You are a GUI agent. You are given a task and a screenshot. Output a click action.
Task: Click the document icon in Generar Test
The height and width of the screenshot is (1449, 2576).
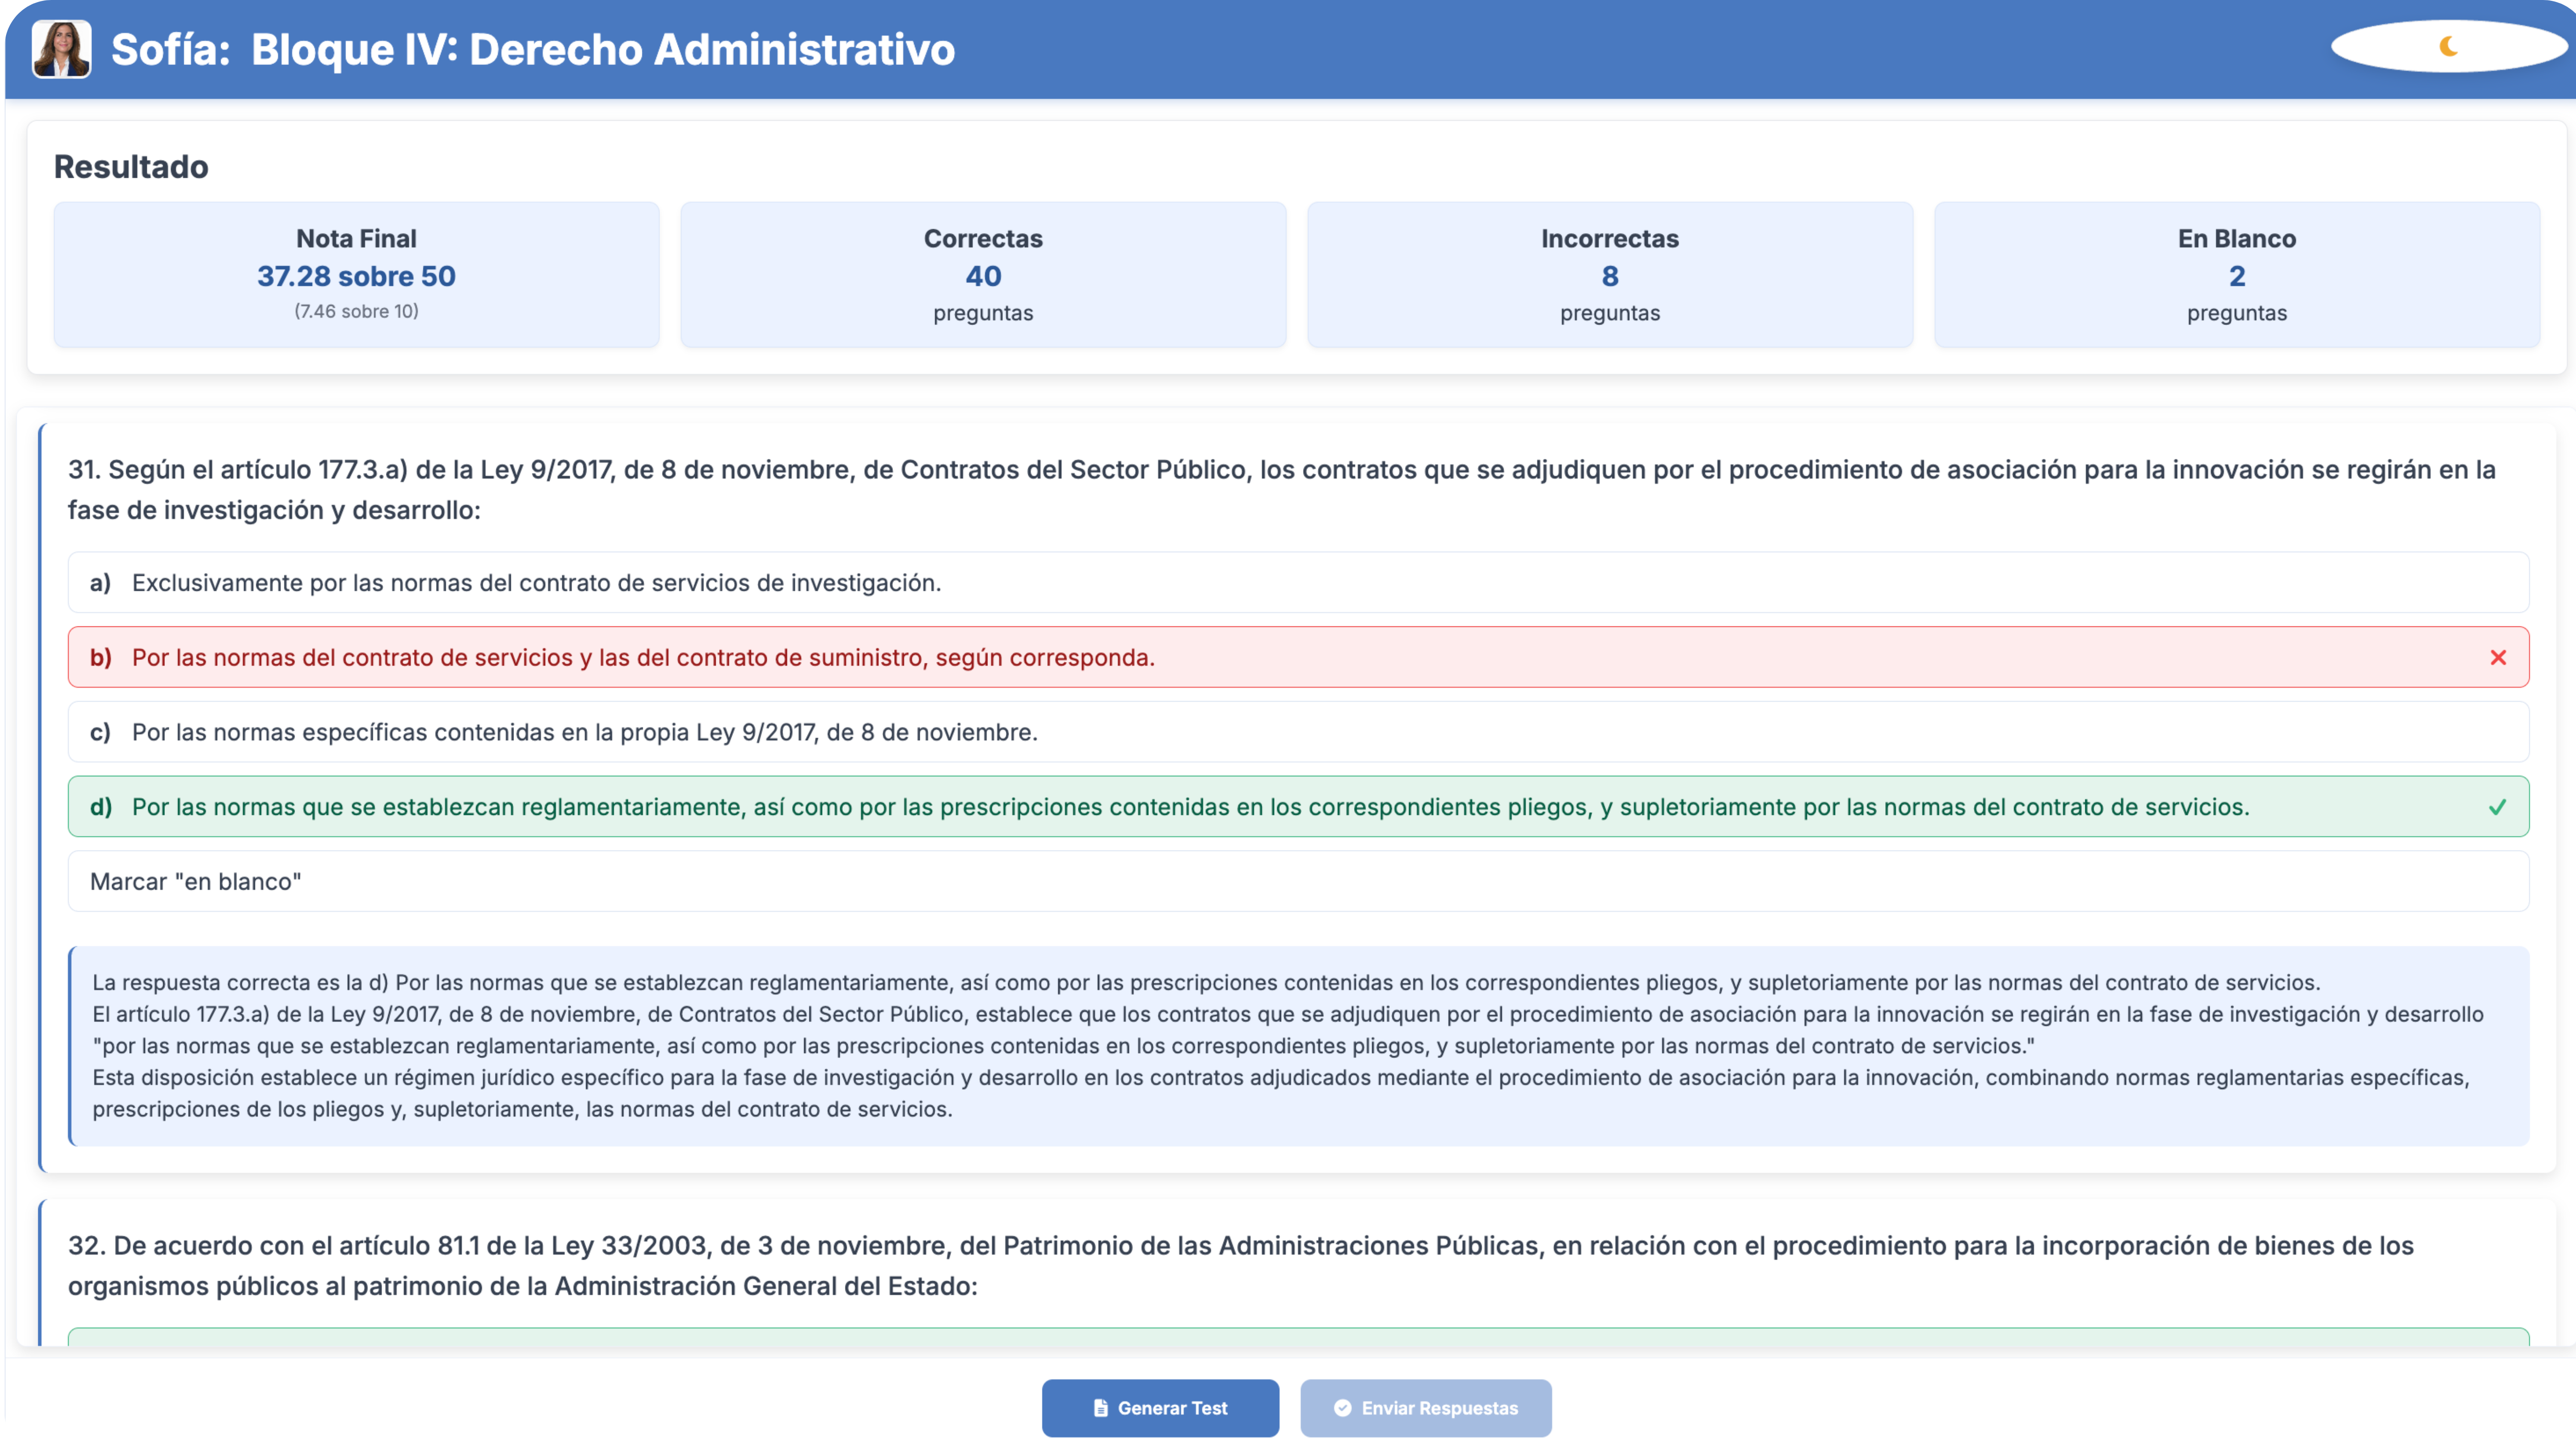(x=1100, y=1408)
